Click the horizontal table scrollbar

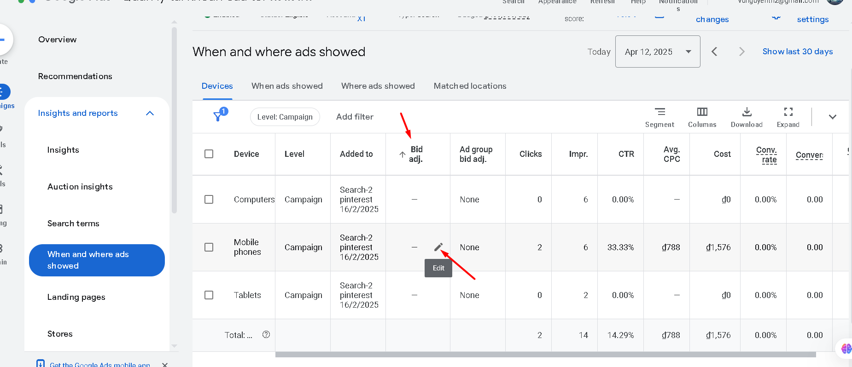(545, 355)
